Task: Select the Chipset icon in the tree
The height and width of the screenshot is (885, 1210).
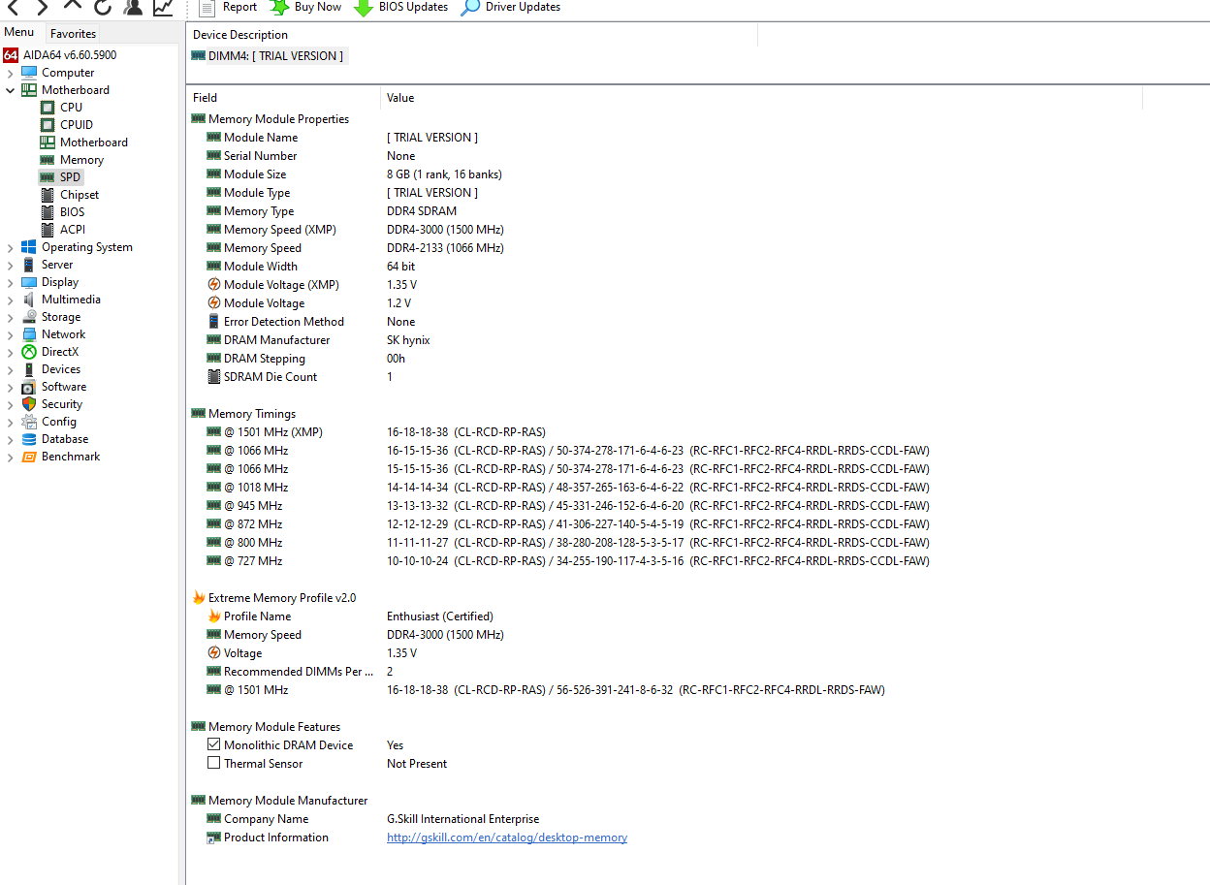Action: click(48, 195)
